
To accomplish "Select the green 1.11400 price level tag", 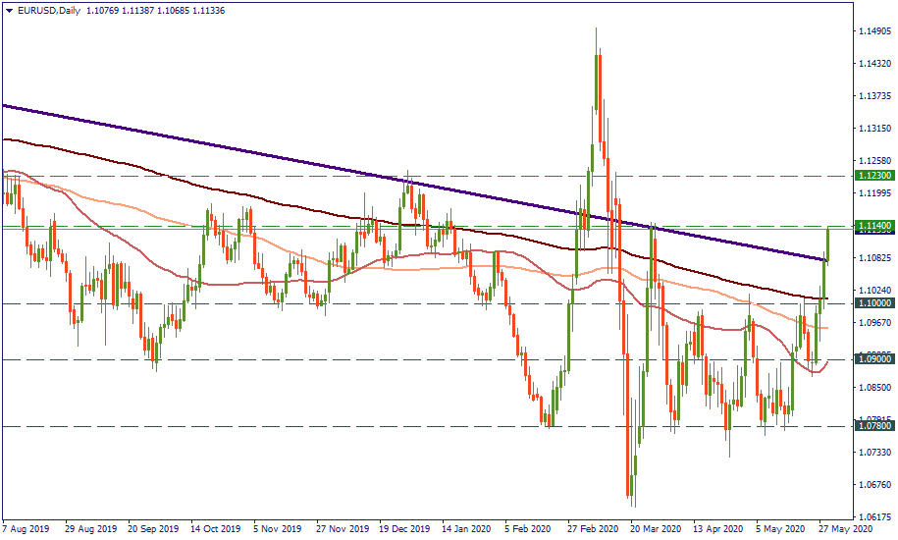I will tap(872, 226).
